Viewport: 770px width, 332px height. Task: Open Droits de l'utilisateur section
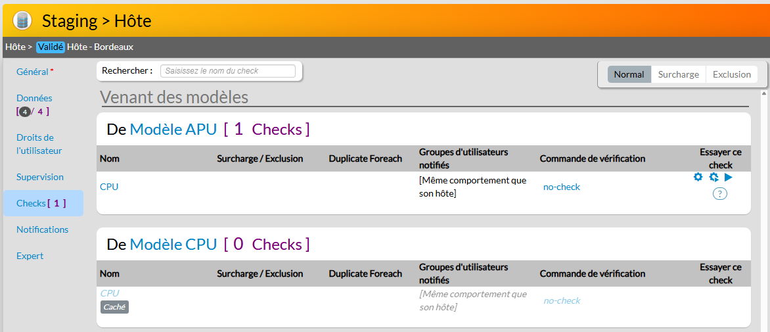click(x=39, y=144)
